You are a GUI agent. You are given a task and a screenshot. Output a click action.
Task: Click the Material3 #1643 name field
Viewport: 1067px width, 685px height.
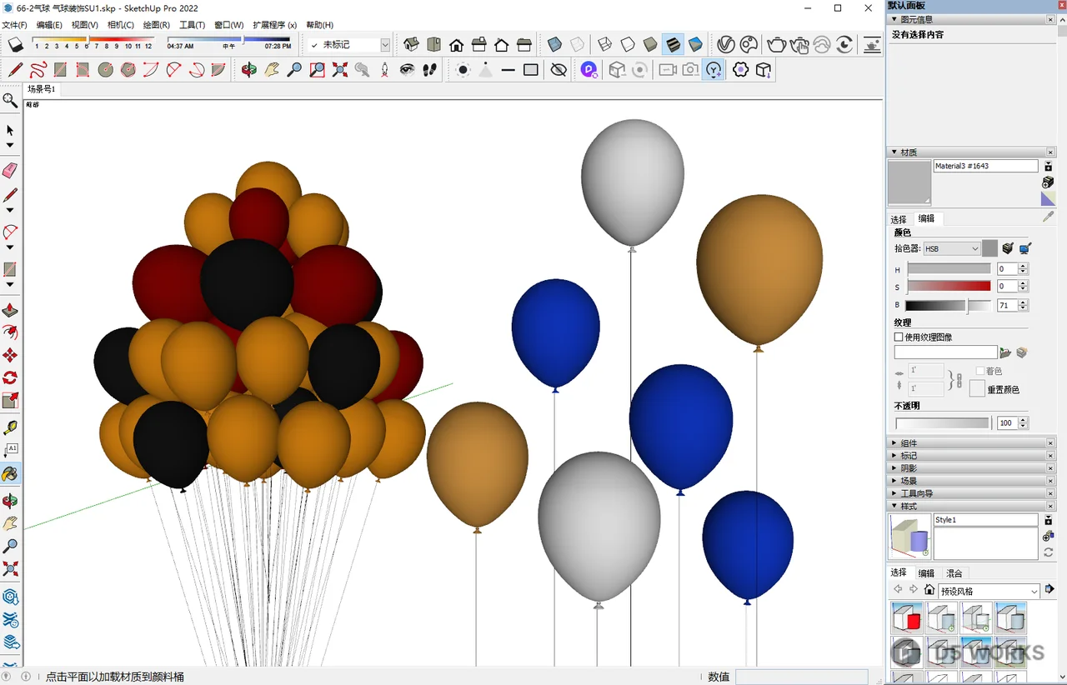coord(985,166)
